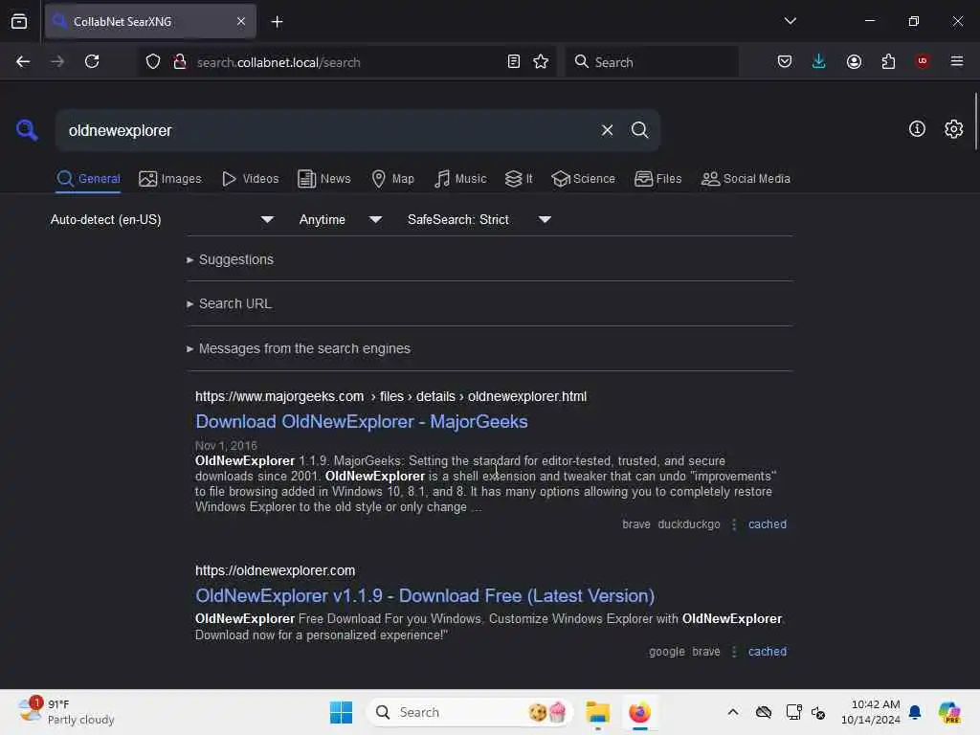Open Firefox application menu
980x735 pixels.
(x=956, y=61)
